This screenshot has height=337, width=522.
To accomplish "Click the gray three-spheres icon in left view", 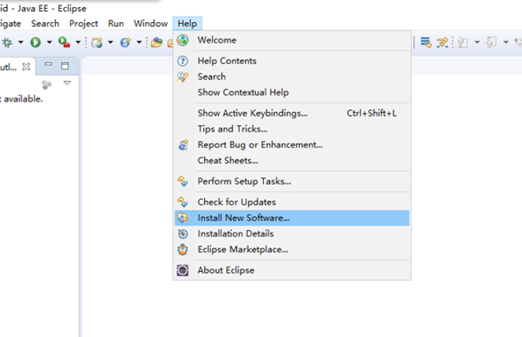I will [x=47, y=85].
